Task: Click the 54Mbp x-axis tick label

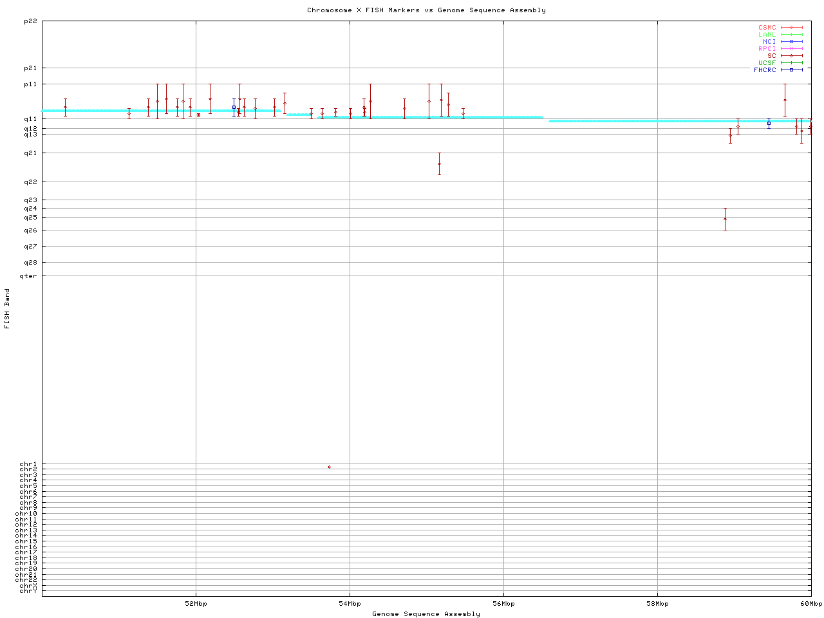Action: [x=350, y=604]
